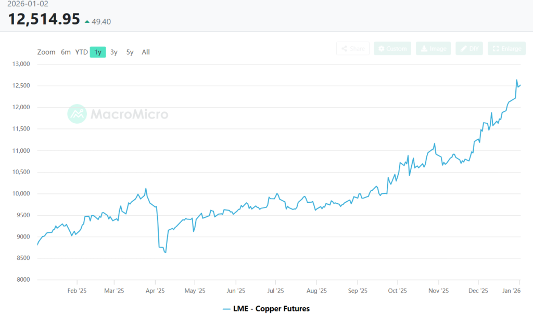Open the Custom gear settings
The height and width of the screenshot is (314, 533).
(392, 49)
